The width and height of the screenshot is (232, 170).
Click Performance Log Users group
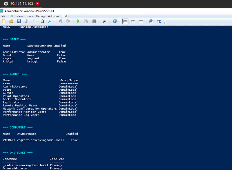[21, 115]
